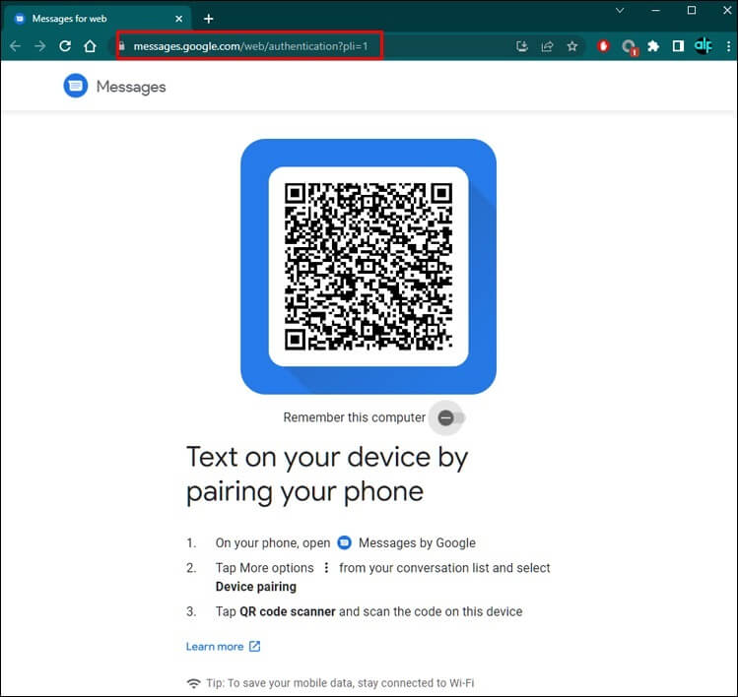Toggle Remember this computer switch
Viewport: 738px width, 697px height.
[x=450, y=417]
